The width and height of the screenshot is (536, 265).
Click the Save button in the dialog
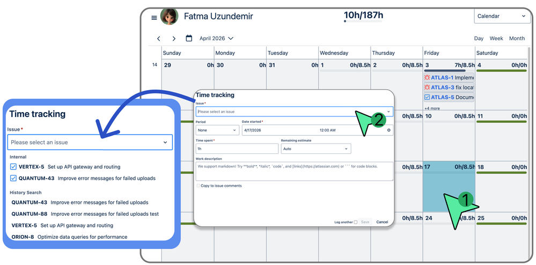click(x=365, y=222)
